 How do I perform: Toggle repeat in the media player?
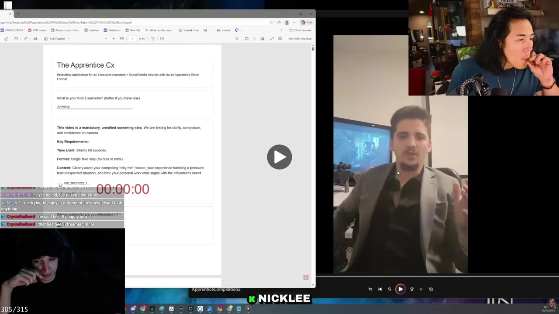point(431,289)
